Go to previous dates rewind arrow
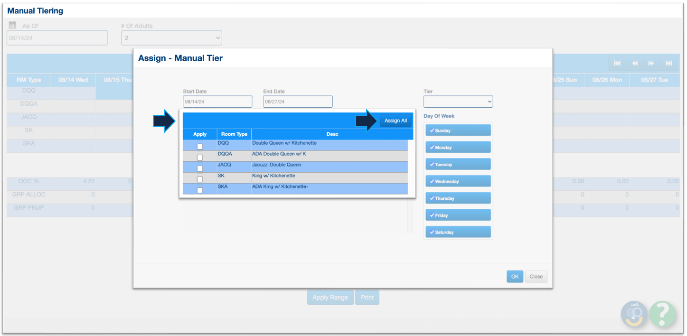Screen dimensions: 687x336 pyautogui.click(x=635, y=64)
